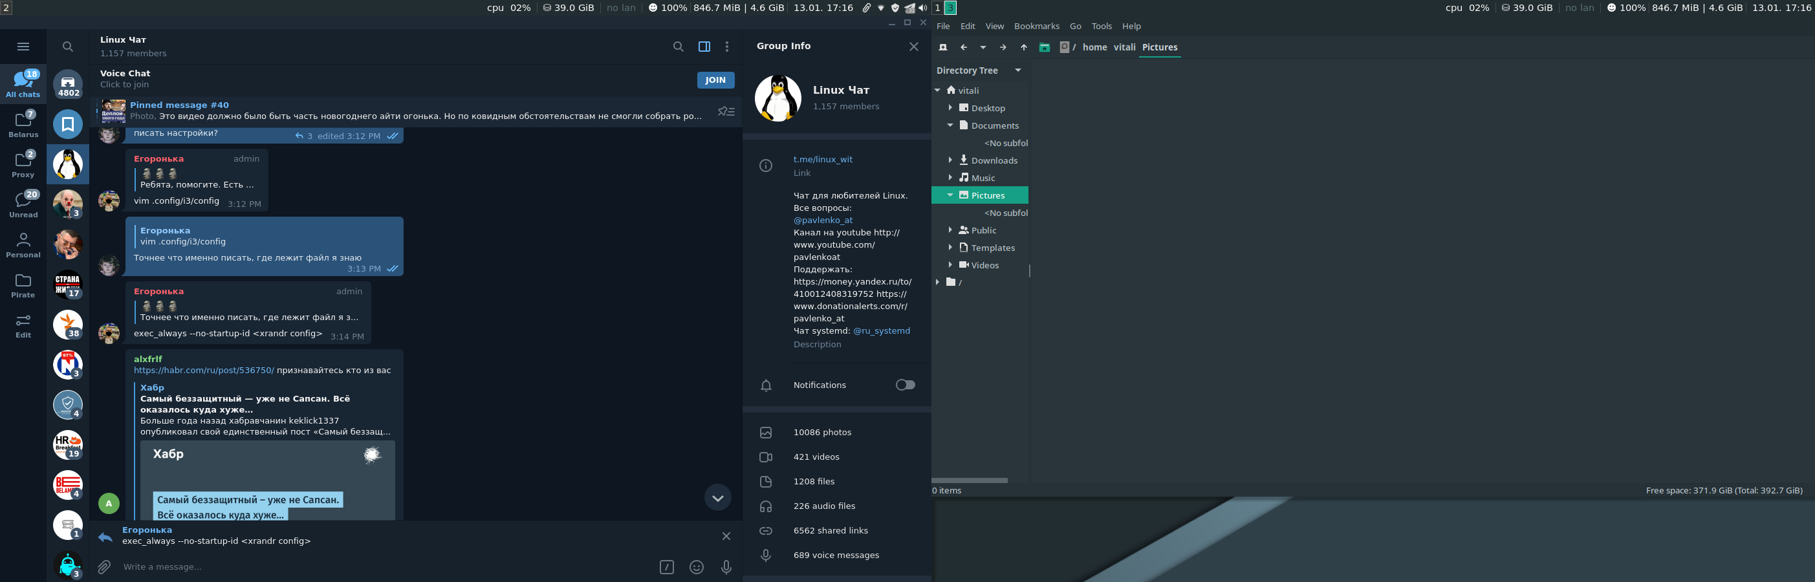Image resolution: width=1815 pixels, height=582 pixels.
Task: Open history dropdown arrow in toolbar
Action: (983, 47)
